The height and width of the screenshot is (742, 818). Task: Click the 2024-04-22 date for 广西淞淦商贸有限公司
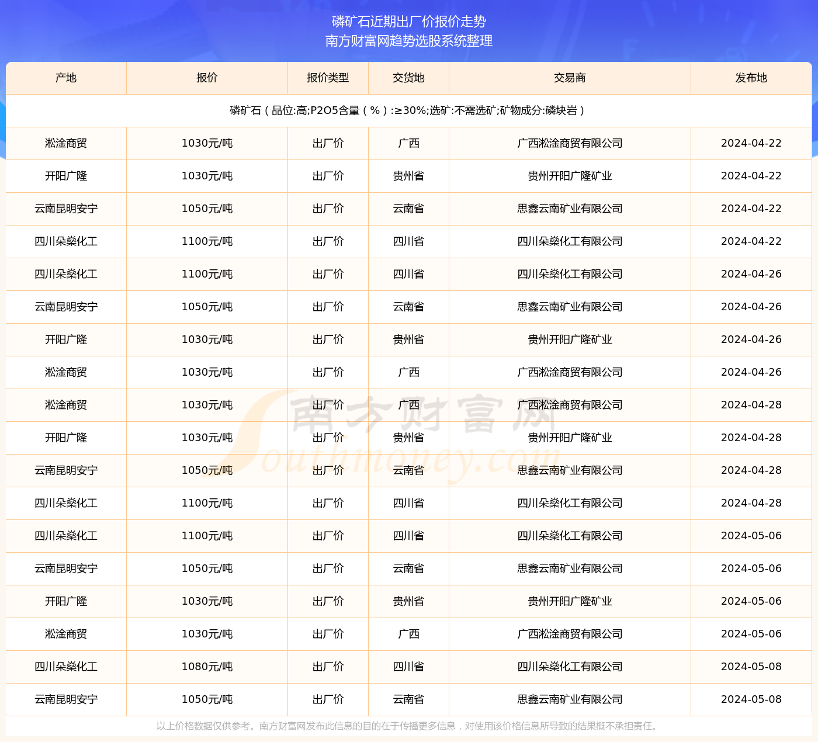(751, 143)
